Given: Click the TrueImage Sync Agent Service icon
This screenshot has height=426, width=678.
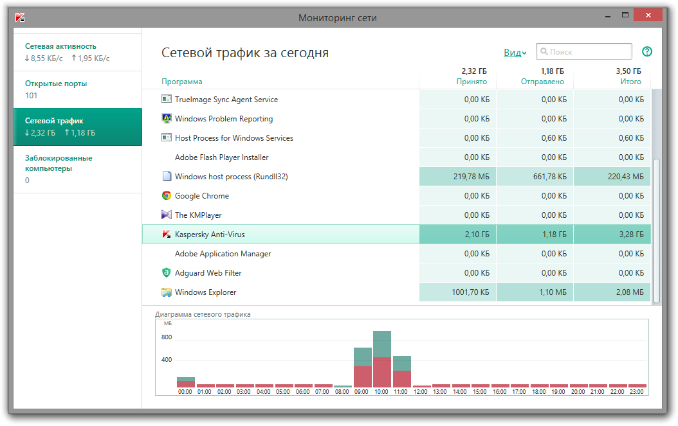Looking at the screenshot, I should pos(167,100).
